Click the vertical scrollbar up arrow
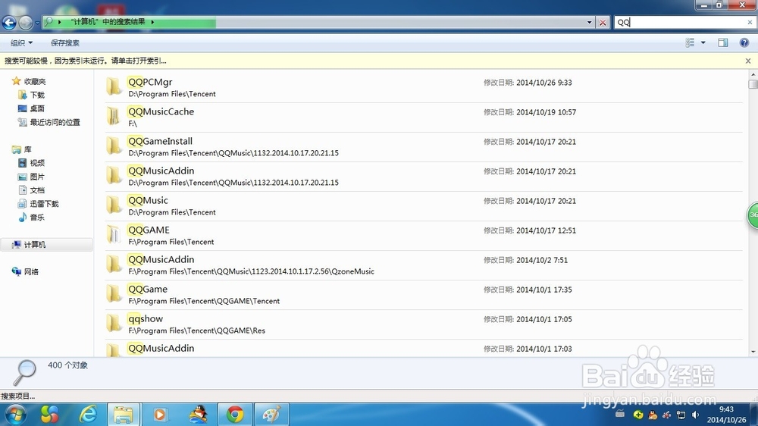 (753, 74)
